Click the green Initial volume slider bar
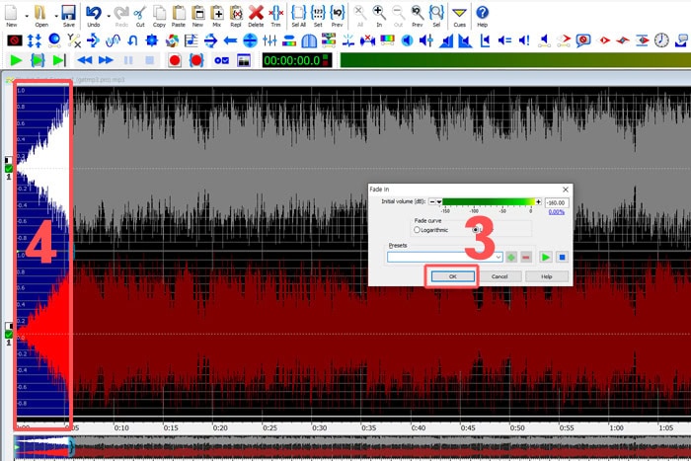Viewport: 691px width, 461px height. coord(489,201)
